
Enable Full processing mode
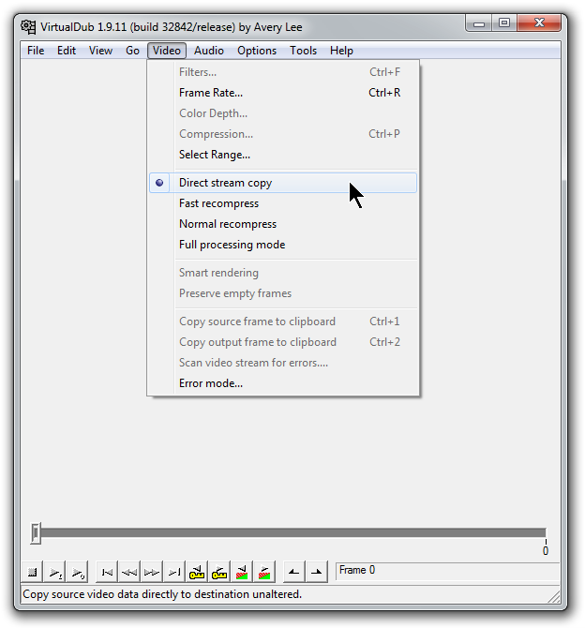click(232, 245)
